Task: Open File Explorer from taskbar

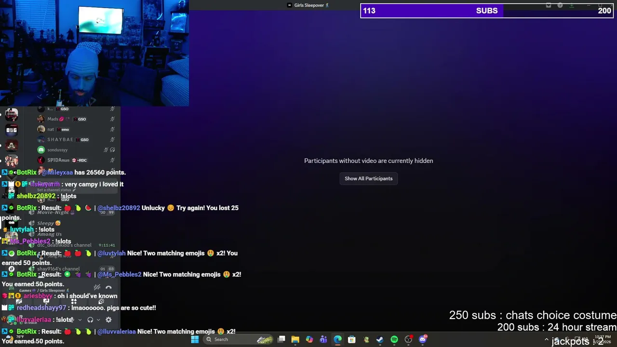Action: (295, 339)
